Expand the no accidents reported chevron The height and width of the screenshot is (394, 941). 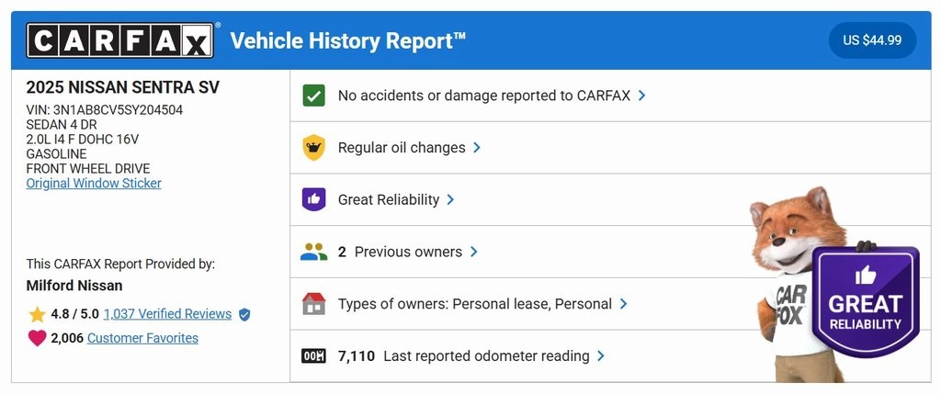(x=642, y=96)
